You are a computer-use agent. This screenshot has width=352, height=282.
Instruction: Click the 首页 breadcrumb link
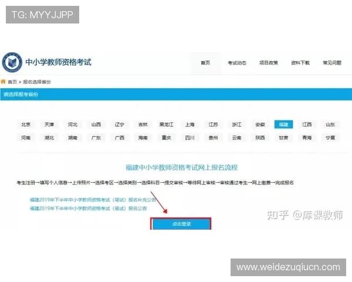(12, 82)
